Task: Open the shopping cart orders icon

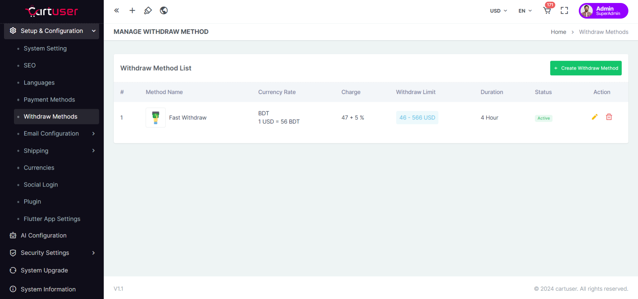Action: coord(547,11)
